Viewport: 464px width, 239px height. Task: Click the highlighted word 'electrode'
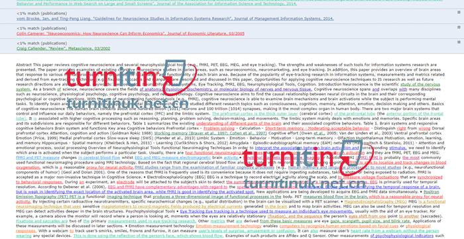[x=125, y=182]
